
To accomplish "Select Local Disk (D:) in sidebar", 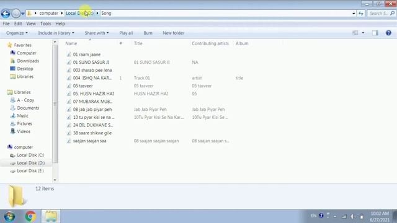I will (x=30, y=163).
